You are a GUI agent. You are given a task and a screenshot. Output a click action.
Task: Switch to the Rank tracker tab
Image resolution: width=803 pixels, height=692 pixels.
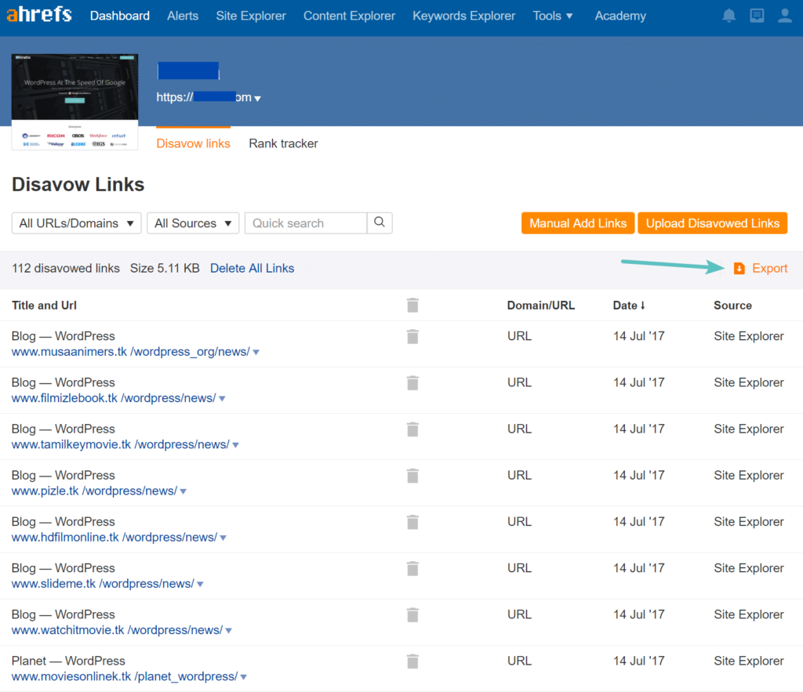pos(283,143)
